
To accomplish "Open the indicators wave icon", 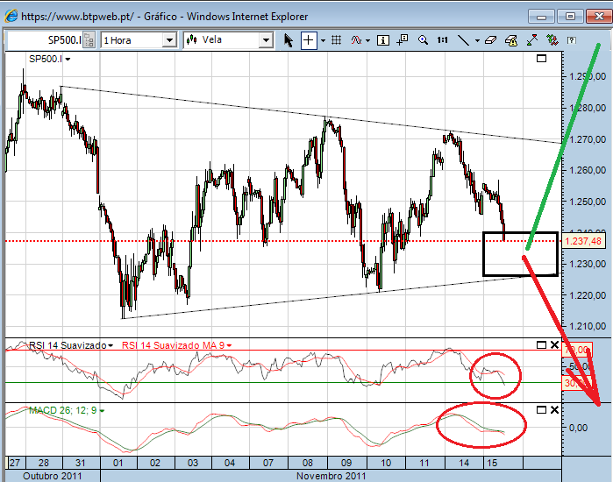I will (356, 39).
